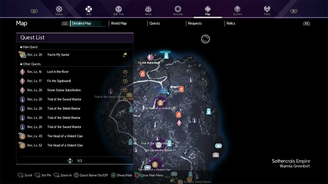Click the alert icon on Lost in the River

125,72
